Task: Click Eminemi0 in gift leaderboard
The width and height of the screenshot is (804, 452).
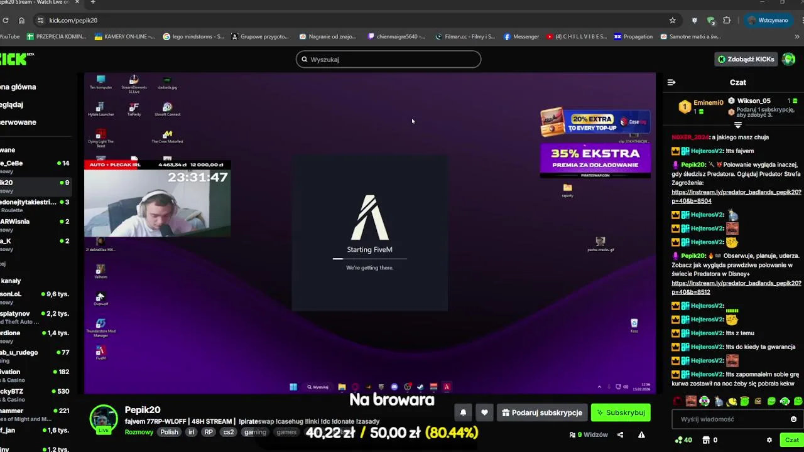Action: [709, 102]
